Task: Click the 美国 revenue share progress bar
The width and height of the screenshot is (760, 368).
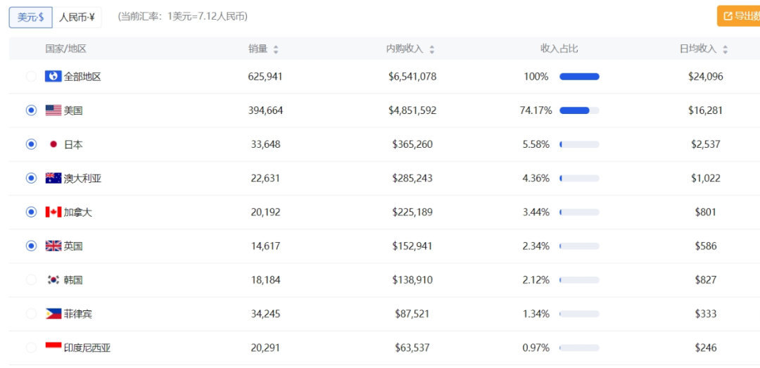Action: coord(579,110)
